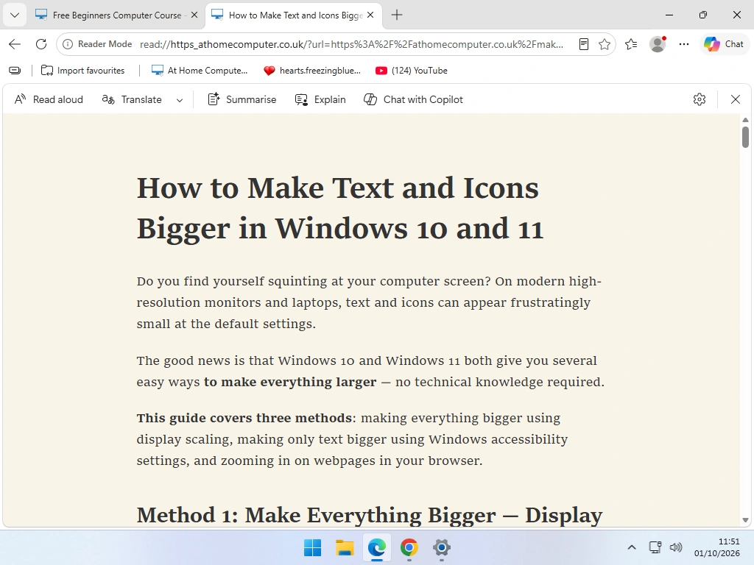Open reader settings gear icon

click(700, 99)
